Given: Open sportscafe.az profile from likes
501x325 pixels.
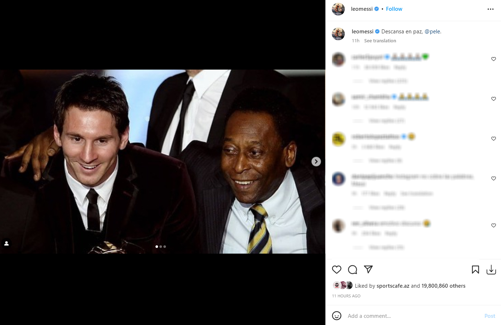Looking at the screenshot, I should [393, 286].
